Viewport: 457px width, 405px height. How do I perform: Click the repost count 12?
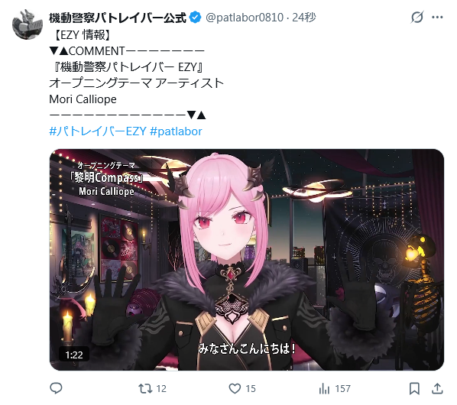161,389
